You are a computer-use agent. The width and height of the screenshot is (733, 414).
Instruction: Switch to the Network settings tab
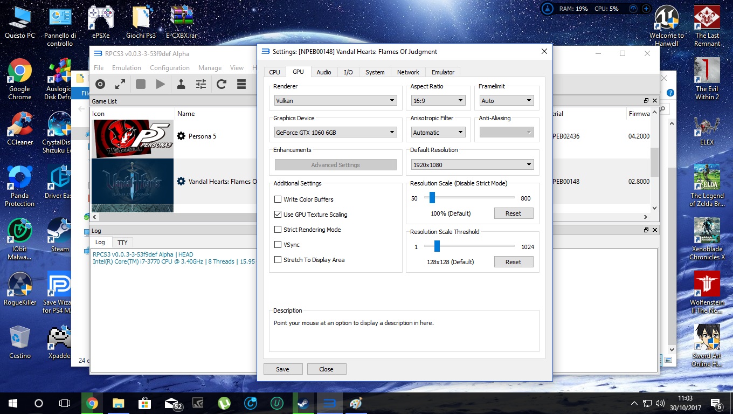tap(408, 72)
